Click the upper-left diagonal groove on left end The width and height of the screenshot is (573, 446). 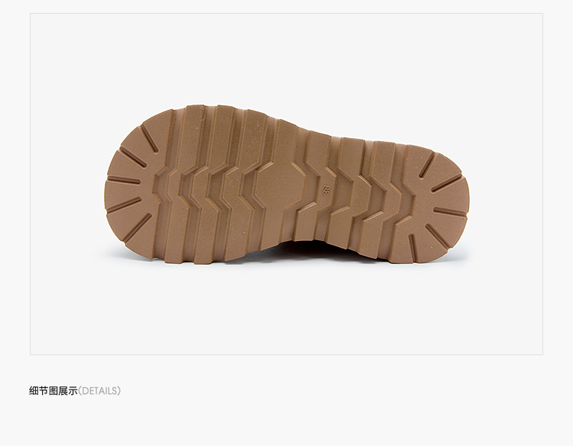pos(149,140)
